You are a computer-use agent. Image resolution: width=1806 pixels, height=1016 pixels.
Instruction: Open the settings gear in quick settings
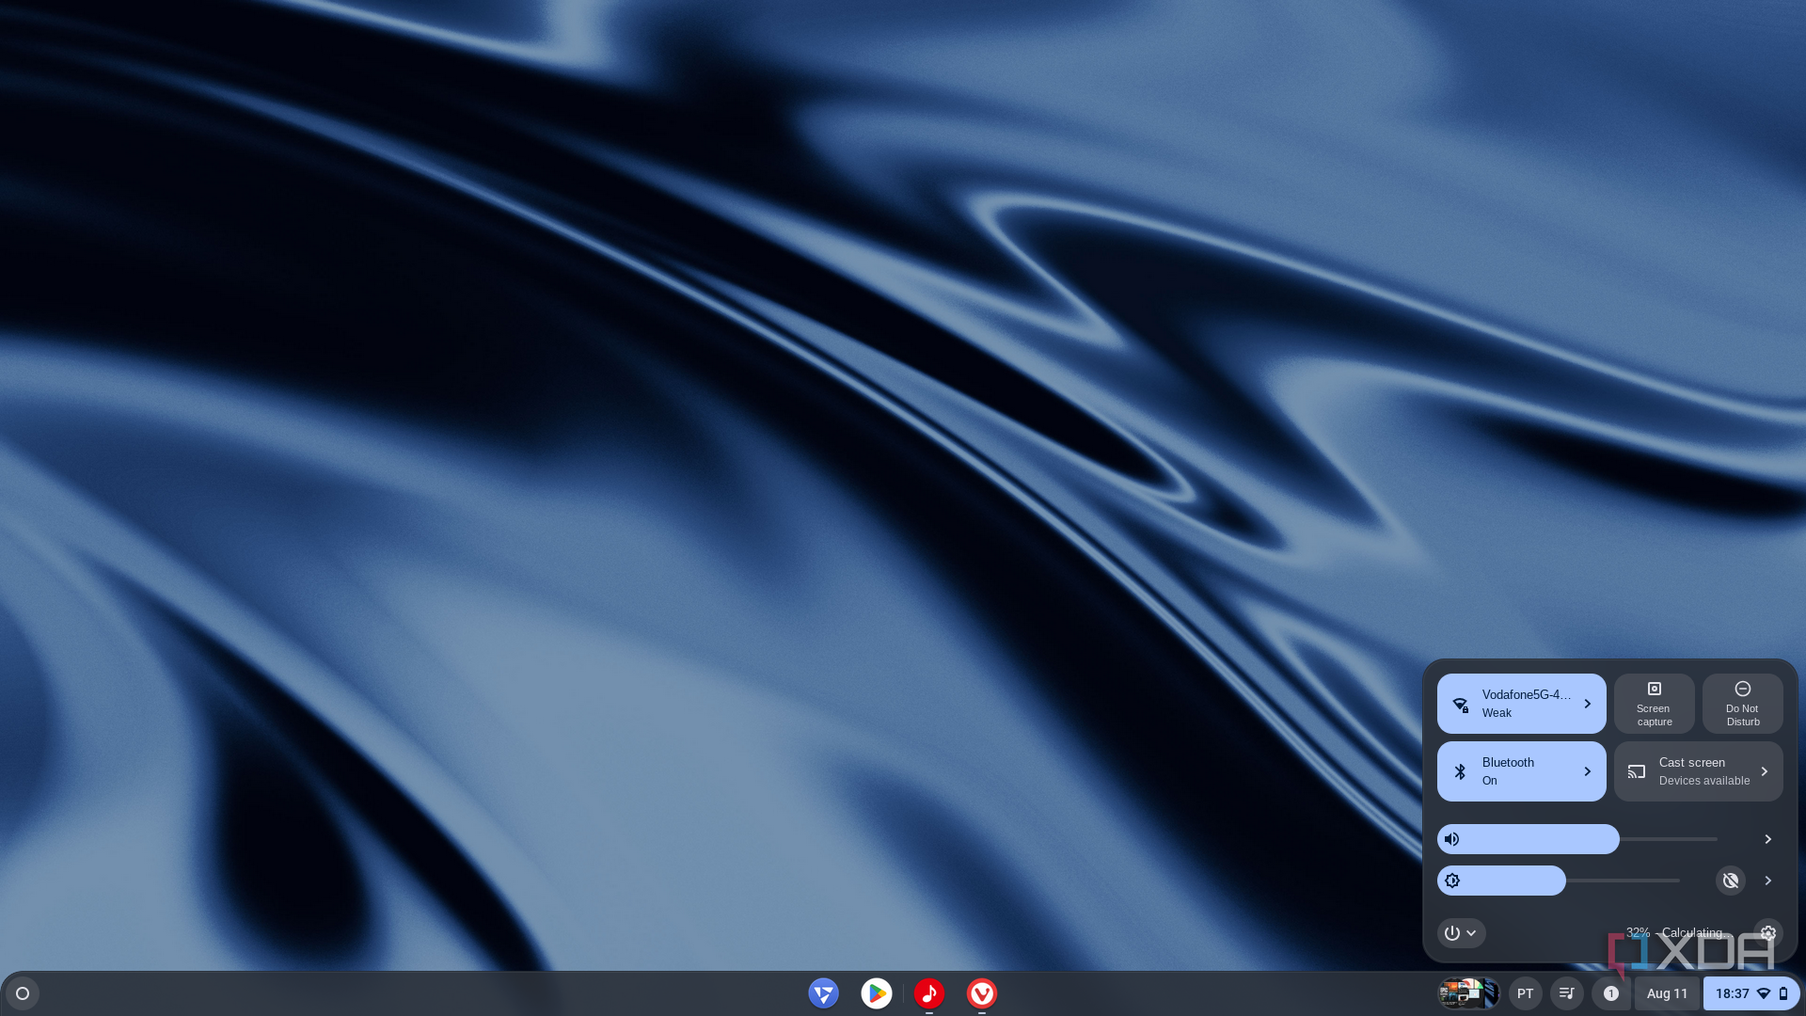click(1767, 933)
